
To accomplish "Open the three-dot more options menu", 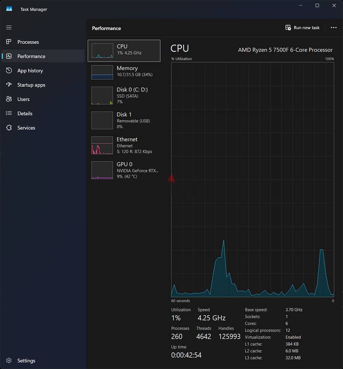I will (334, 28).
